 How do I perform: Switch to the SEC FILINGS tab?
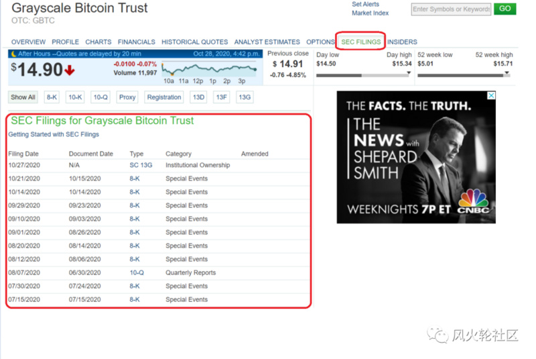click(360, 42)
